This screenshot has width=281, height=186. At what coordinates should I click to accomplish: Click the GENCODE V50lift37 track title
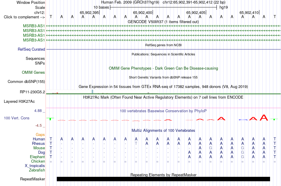click(x=163, y=22)
